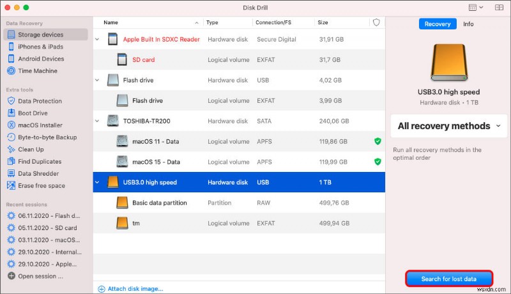The height and width of the screenshot is (294, 511).
Task: Open Android Devices section
Action: click(x=41, y=59)
